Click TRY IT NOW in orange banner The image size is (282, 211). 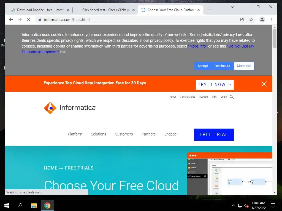coord(215,85)
